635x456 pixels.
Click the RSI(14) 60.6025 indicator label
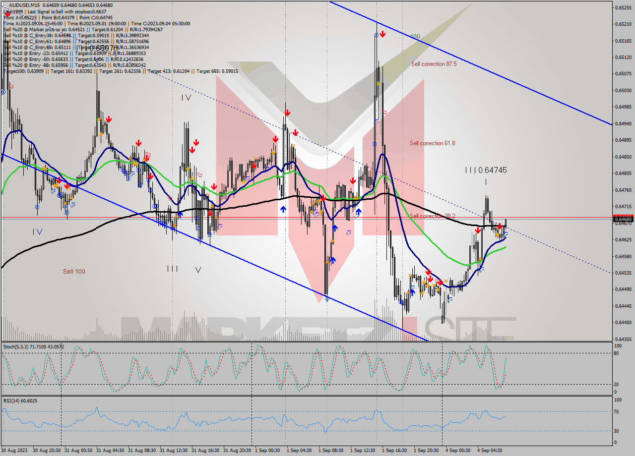click(20, 400)
